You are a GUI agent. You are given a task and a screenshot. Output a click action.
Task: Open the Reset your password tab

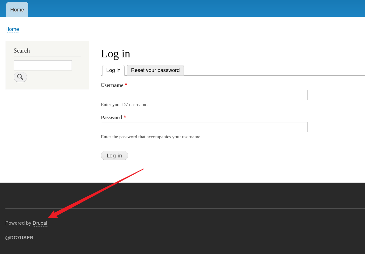155,70
